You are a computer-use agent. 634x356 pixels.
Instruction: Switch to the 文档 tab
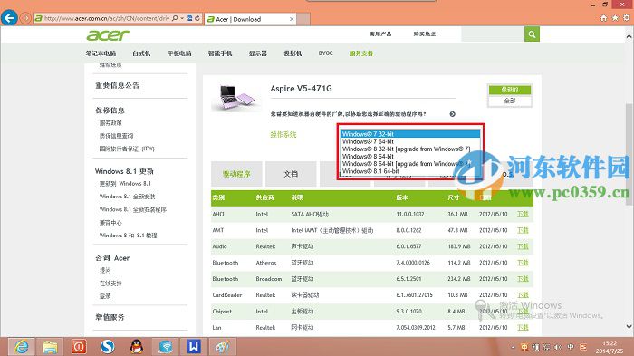[x=291, y=174]
